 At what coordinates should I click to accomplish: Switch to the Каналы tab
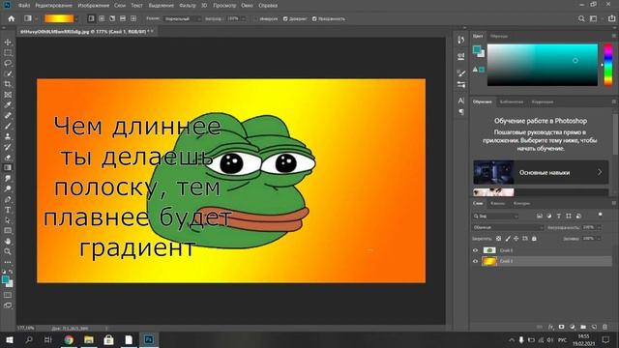coord(498,204)
